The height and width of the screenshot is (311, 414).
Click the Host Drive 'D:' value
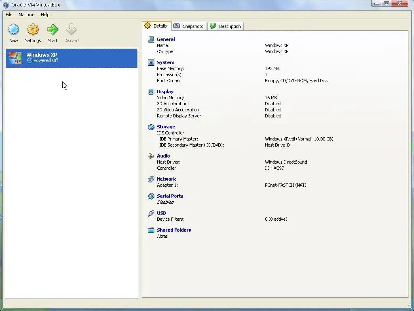[279, 145]
